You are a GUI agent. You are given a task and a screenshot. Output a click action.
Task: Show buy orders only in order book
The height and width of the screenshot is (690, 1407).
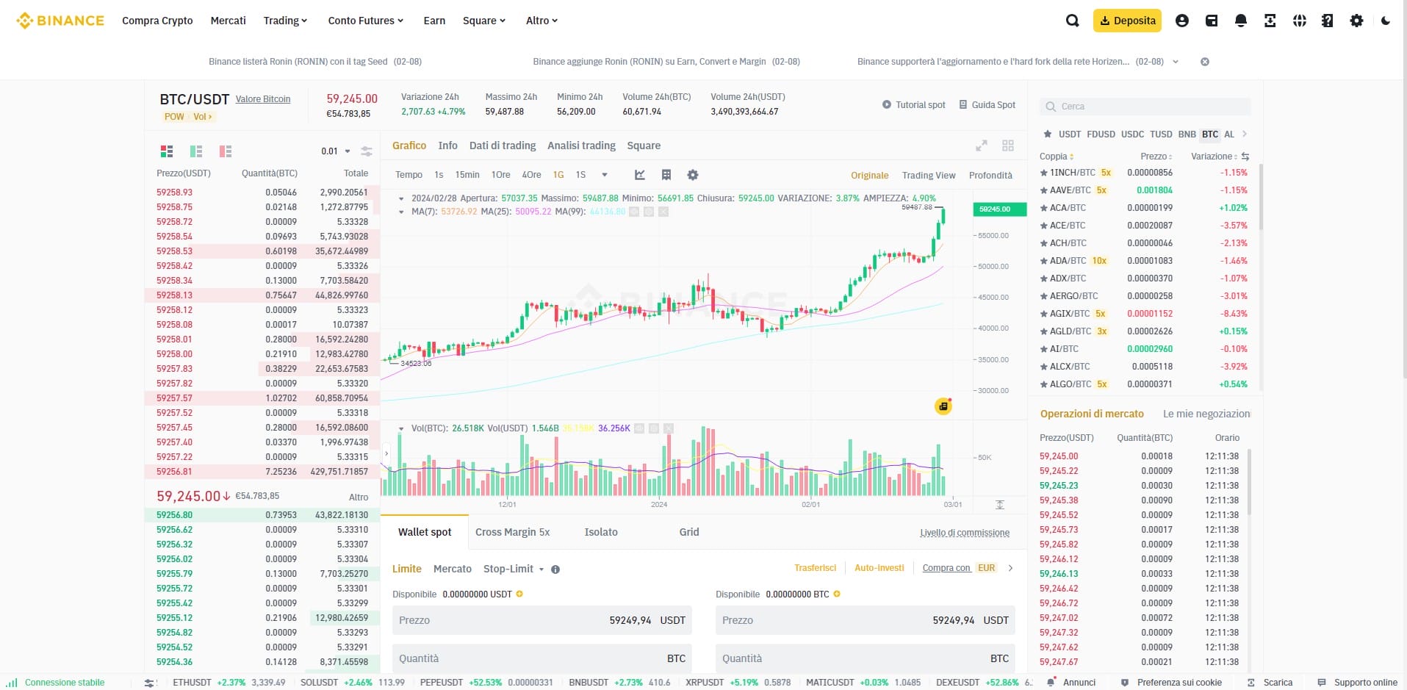pos(196,151)
